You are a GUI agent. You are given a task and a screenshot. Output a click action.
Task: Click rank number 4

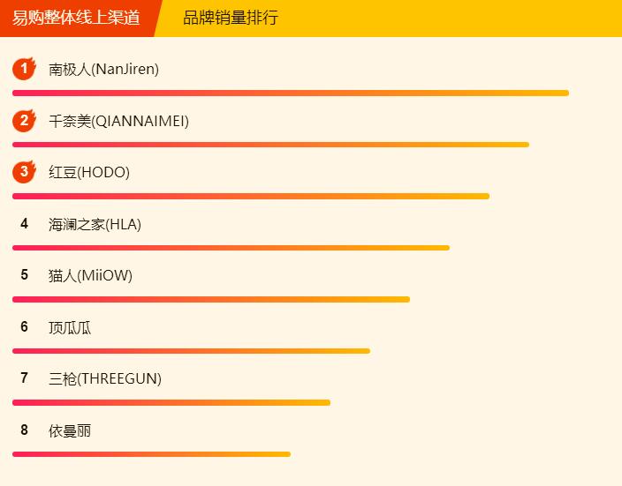(25, 224)
